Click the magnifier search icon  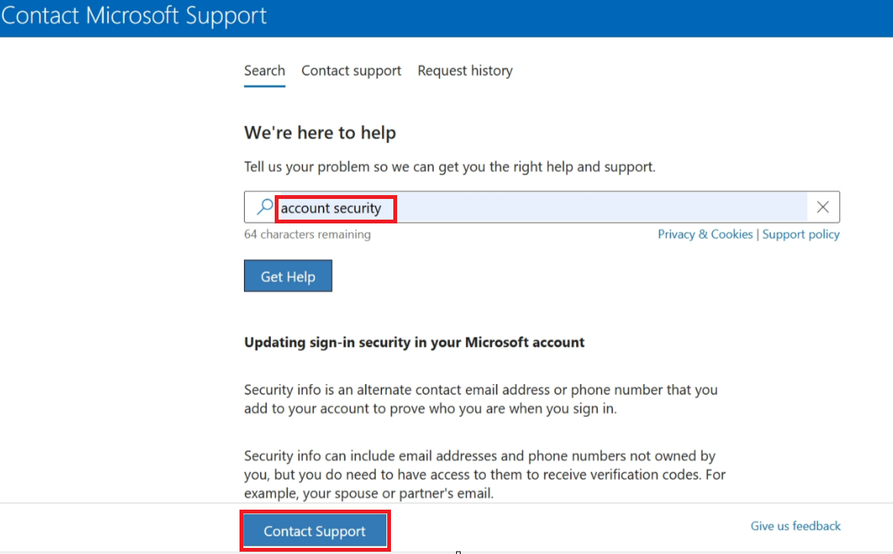tap(265, 207)
